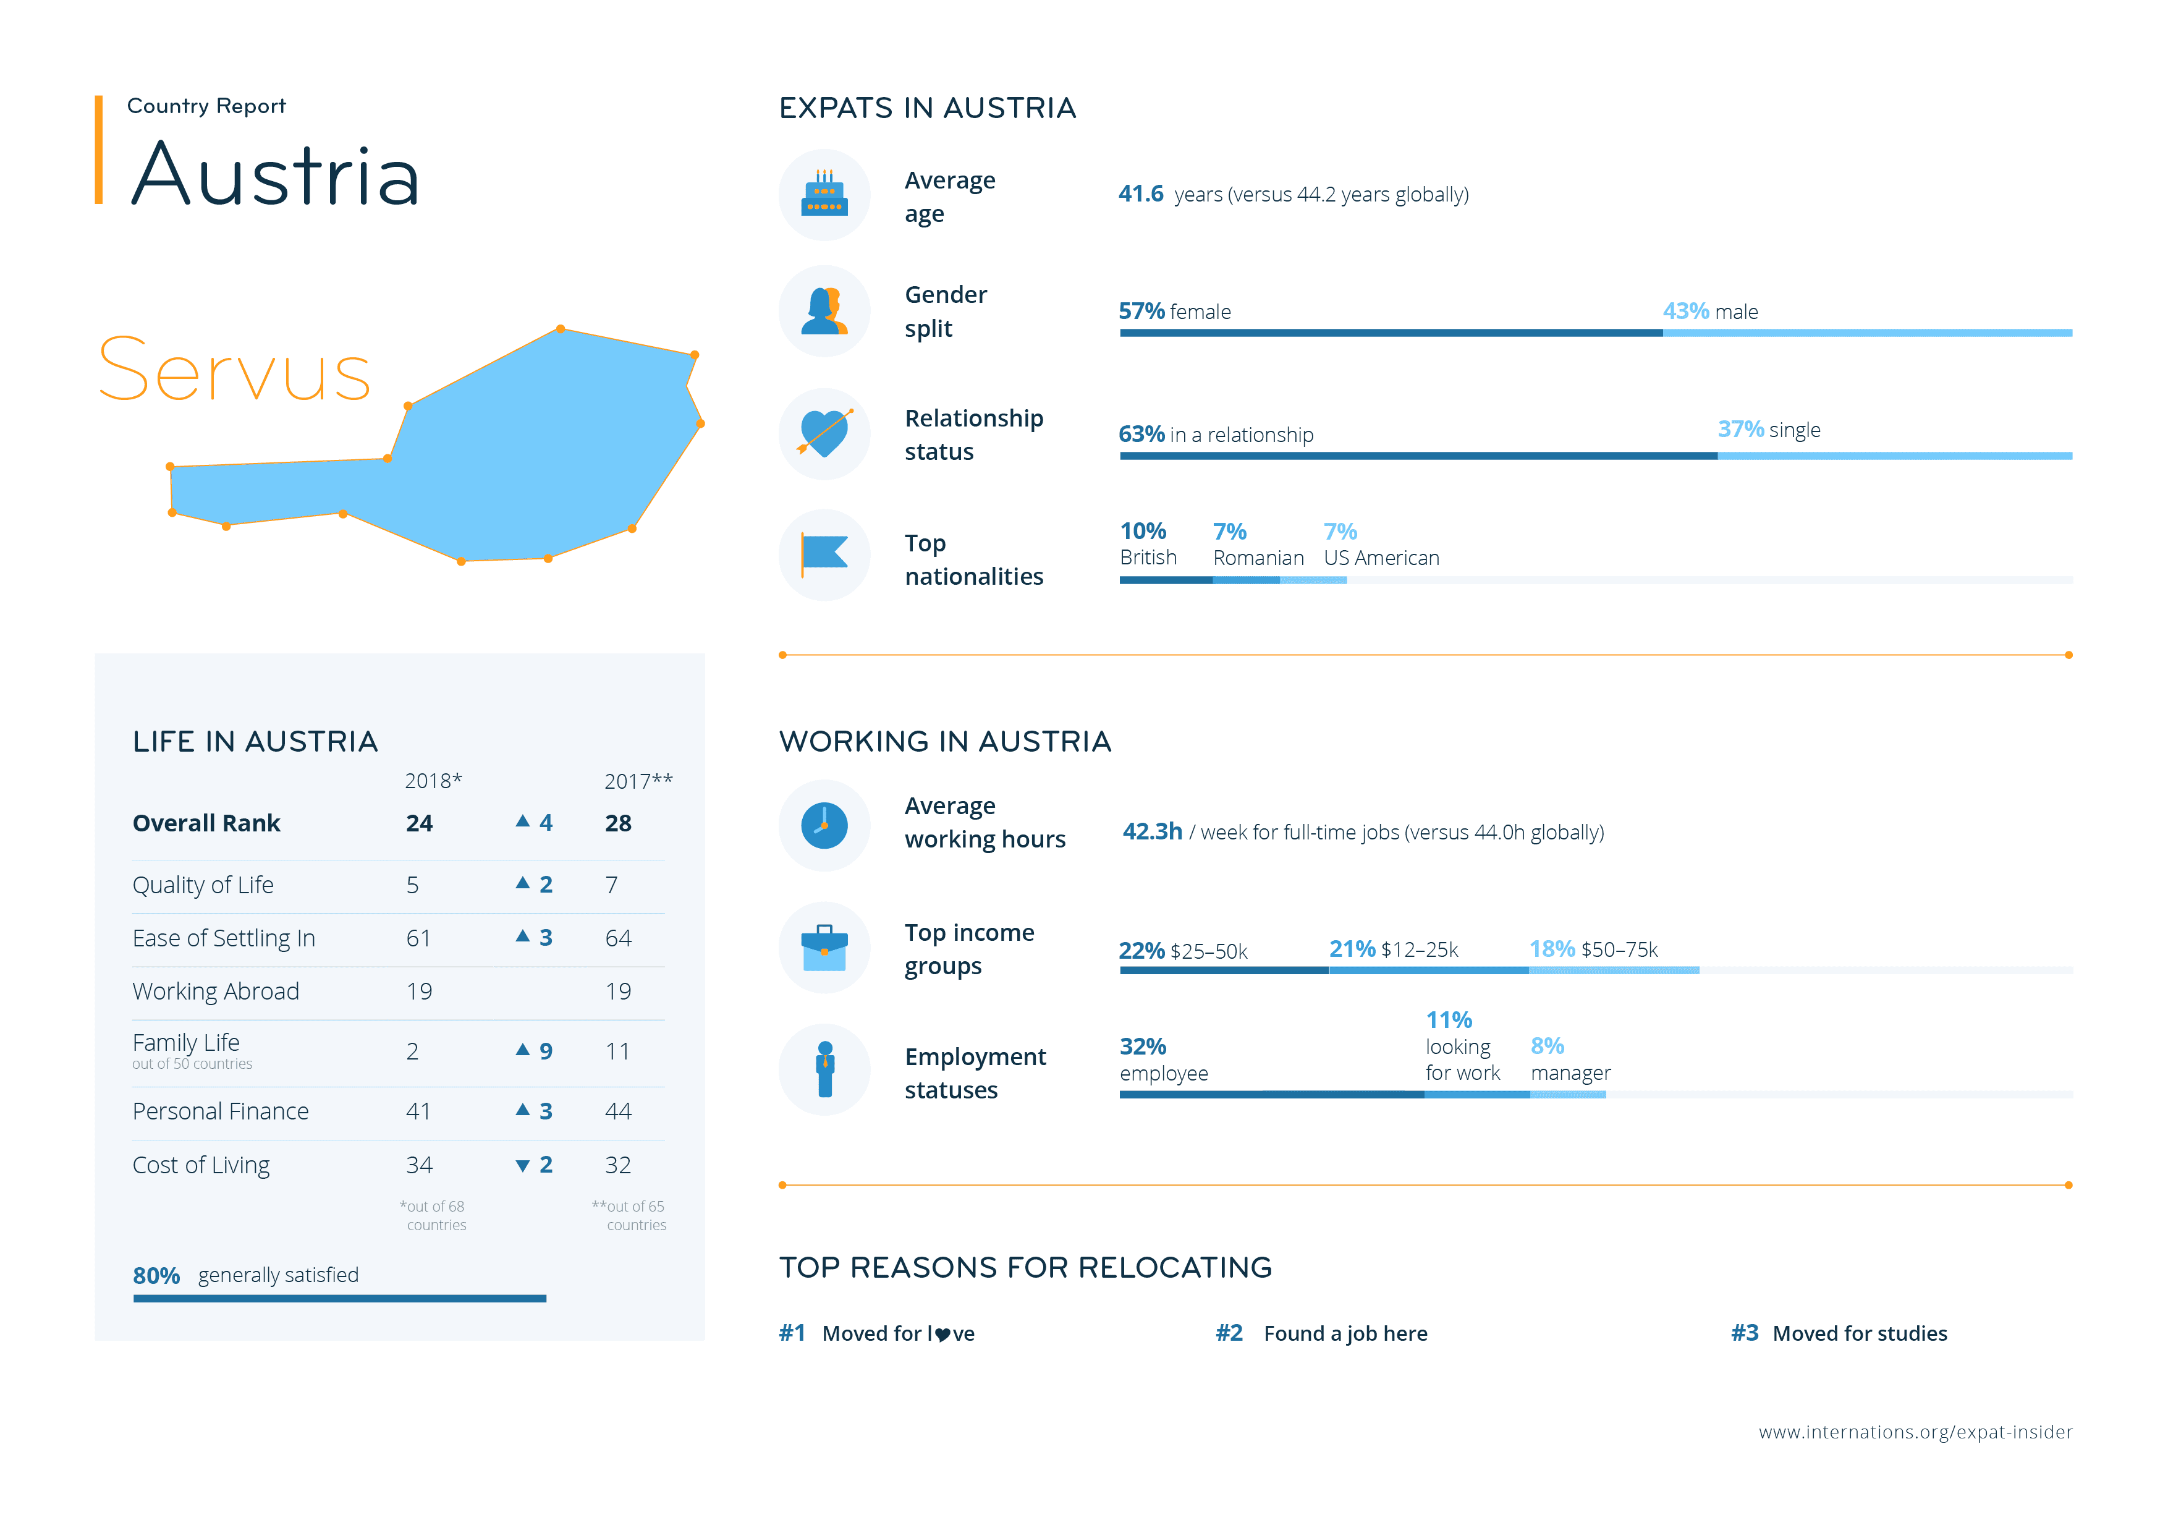
Task: Click the Gender split people icon
Action: point(823,311)
